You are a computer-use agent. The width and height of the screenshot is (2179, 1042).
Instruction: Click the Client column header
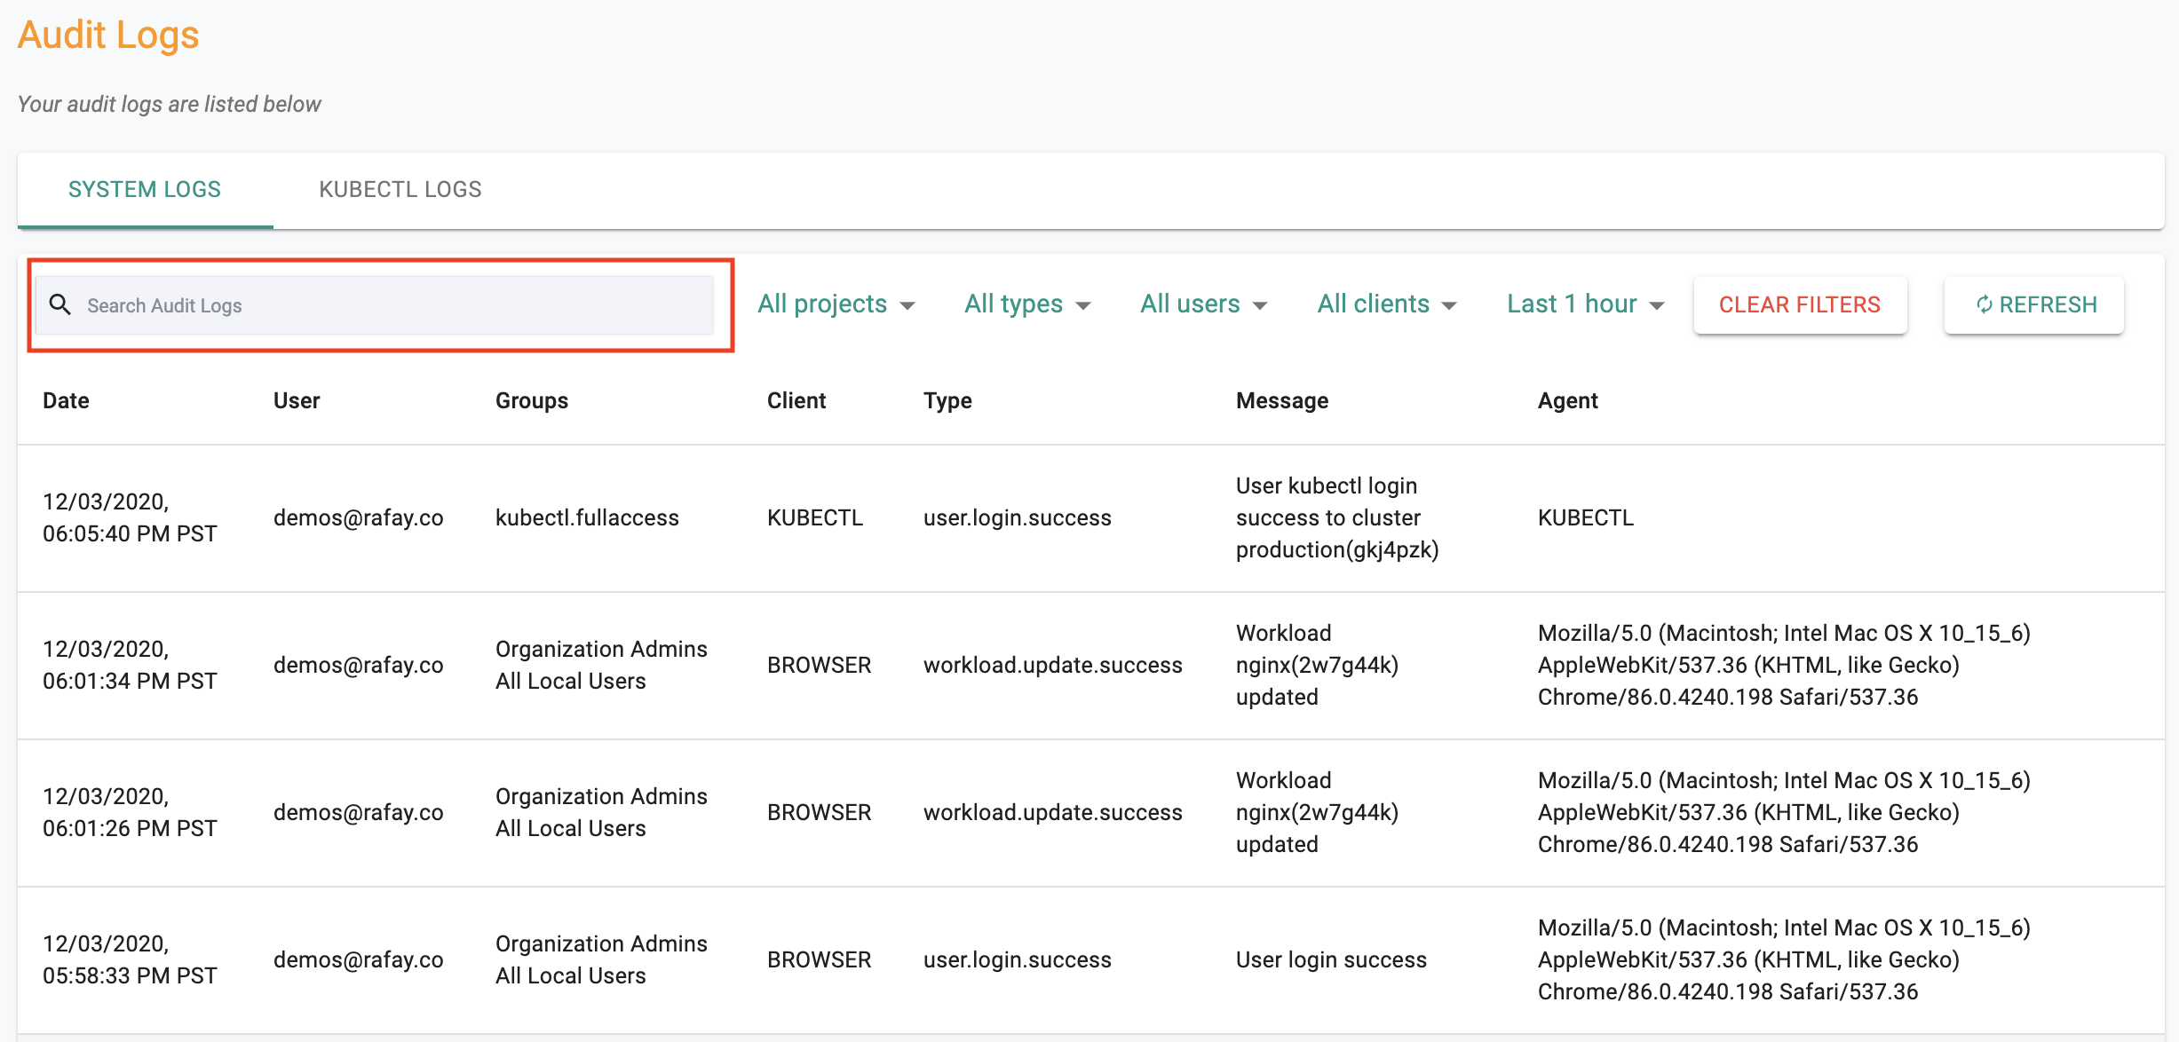point(796,400)
